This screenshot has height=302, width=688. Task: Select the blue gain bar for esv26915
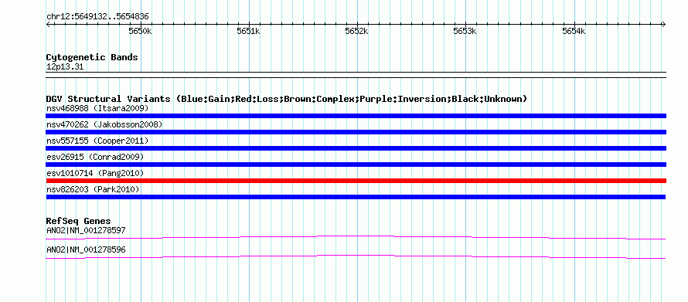(356, 165)
